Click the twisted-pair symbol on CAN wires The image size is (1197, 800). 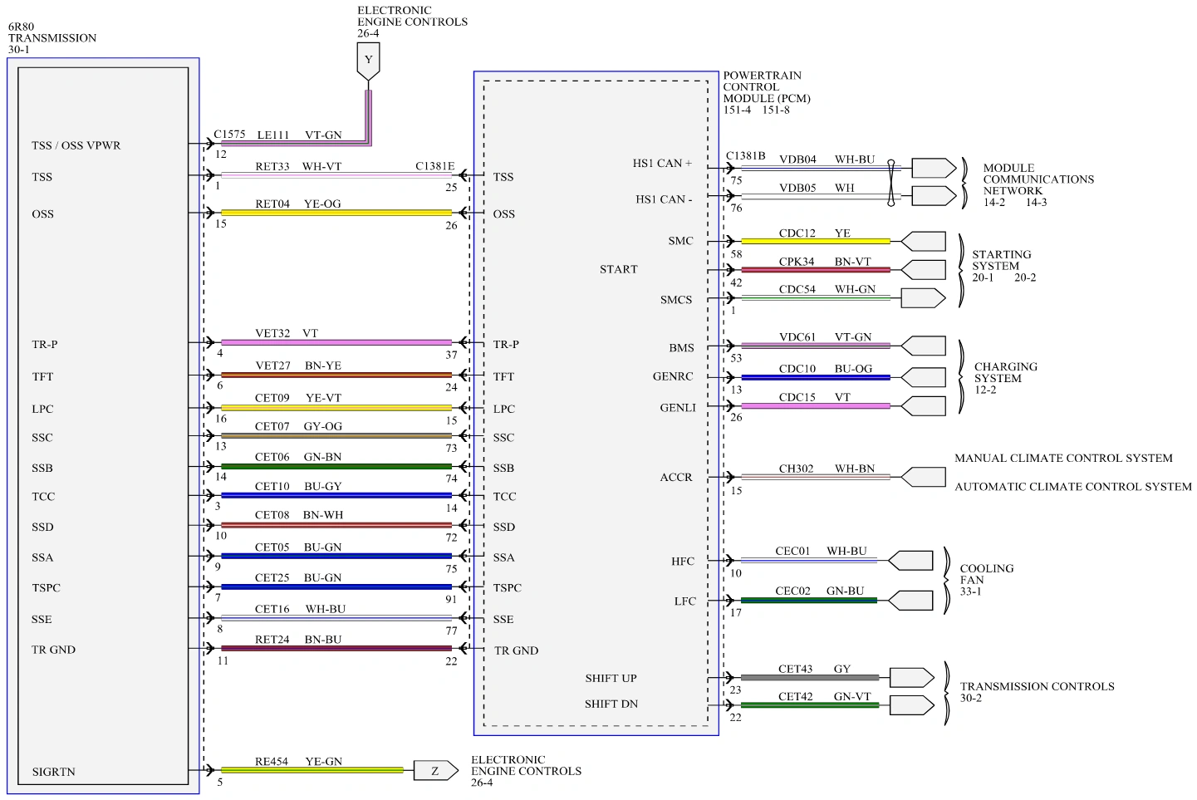(891, 182)
